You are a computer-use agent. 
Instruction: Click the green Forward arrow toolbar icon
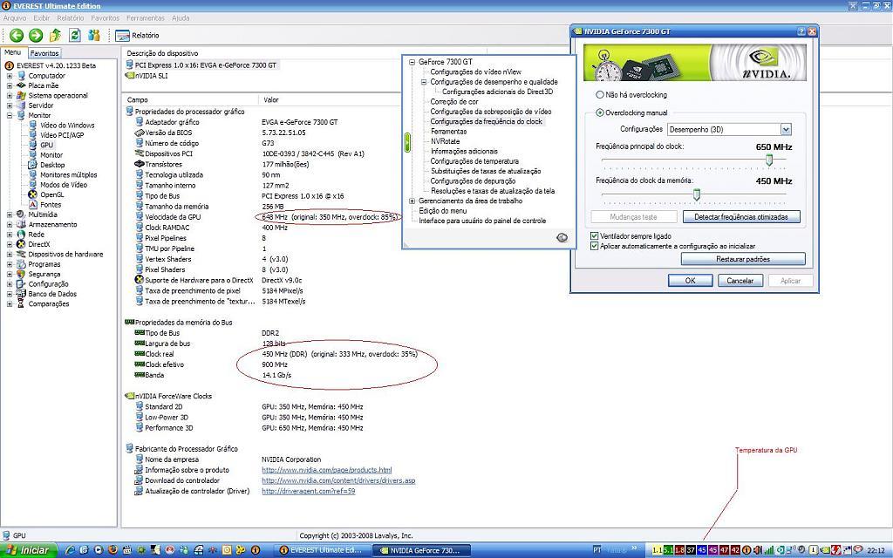click(x=36, y=35)
